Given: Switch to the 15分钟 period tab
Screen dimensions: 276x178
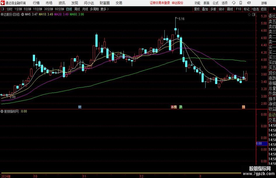Looking at the screenshot, I should (x=38, y=9).
